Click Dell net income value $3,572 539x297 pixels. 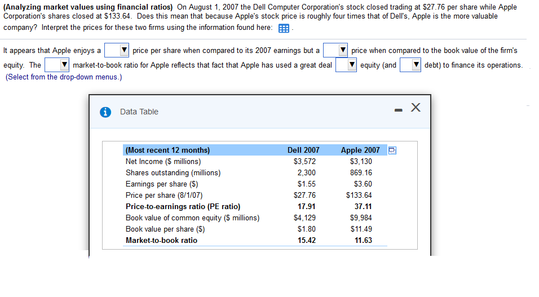[x=304, y=162]
